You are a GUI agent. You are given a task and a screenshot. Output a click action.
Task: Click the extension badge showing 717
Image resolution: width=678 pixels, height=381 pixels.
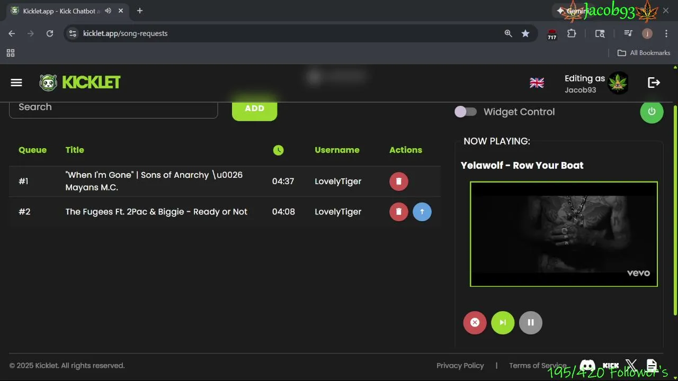552,34
